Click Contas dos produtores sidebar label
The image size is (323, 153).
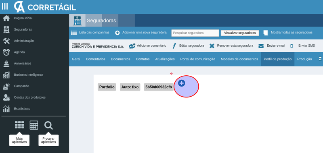[x=30, y=97]
